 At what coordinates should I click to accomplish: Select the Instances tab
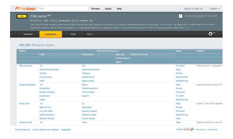coord(51,34)
